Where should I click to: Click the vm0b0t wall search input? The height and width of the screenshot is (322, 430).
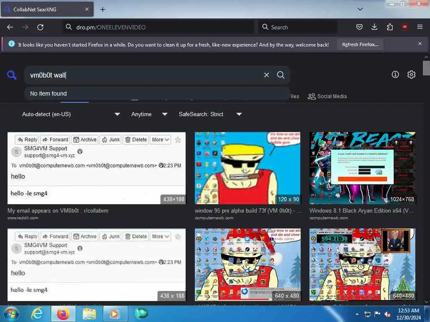[143, 75]
